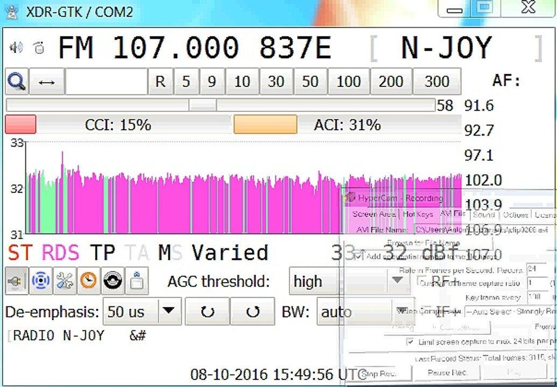Click the R reset button
Viewport: 557px width, 387px height.
point(160,82)
